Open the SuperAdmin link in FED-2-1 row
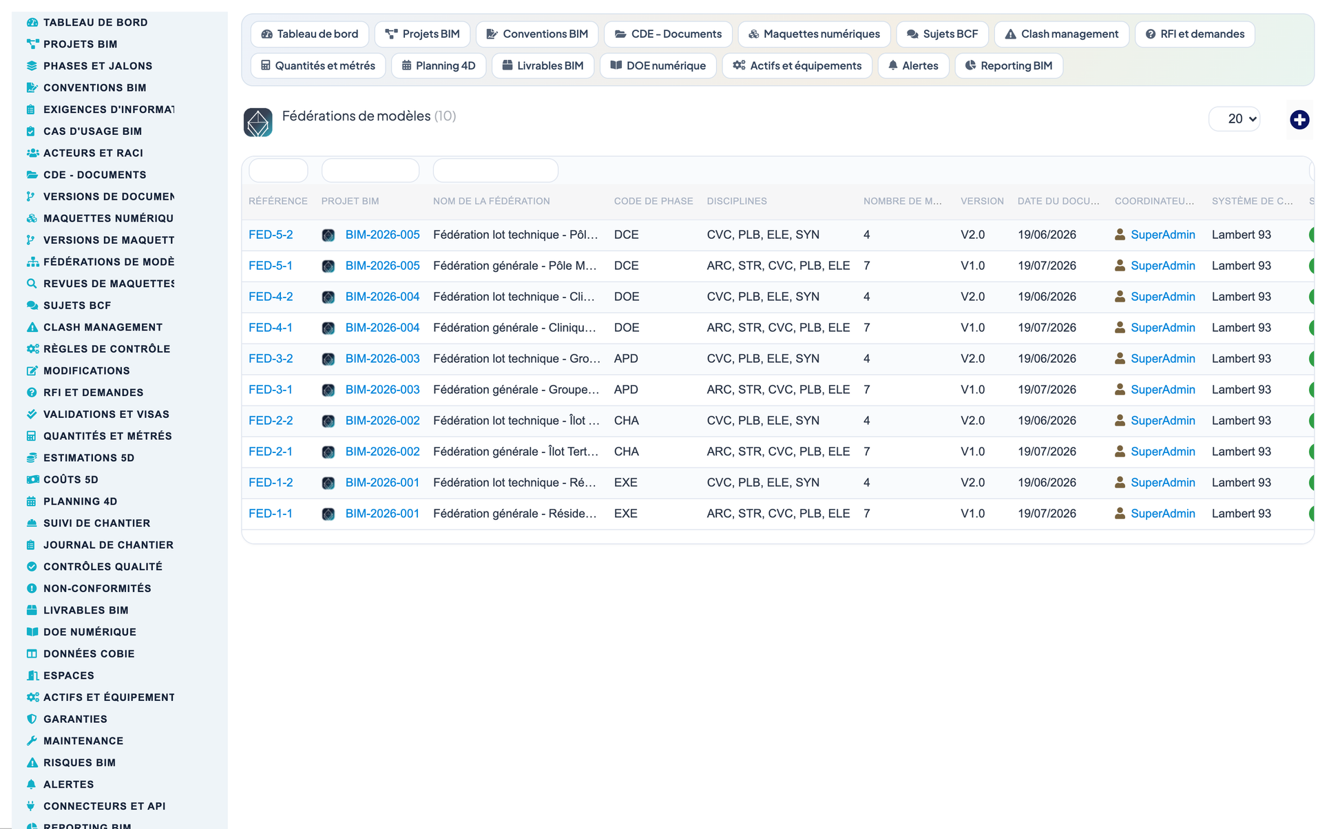1340x829 pixels. [1162, 452]
